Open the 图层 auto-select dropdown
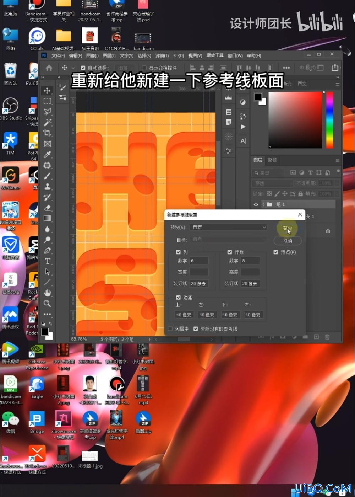Viewport: 355px width, 497px height. (x=125, y=68)
